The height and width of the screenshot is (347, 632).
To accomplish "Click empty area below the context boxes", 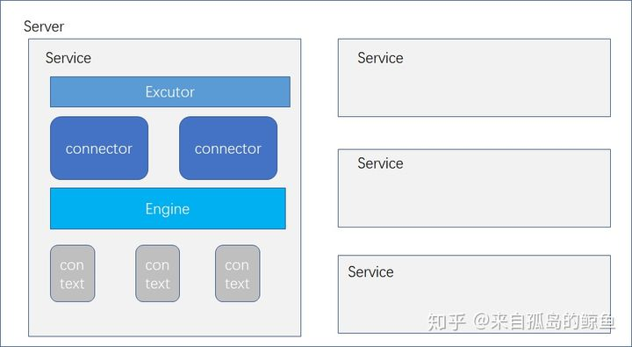I will click(164, 319).
